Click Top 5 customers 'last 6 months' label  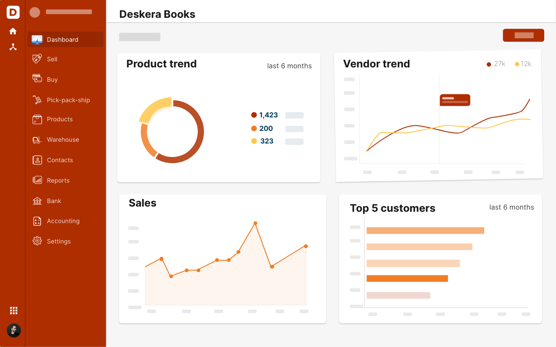point(512,207)
